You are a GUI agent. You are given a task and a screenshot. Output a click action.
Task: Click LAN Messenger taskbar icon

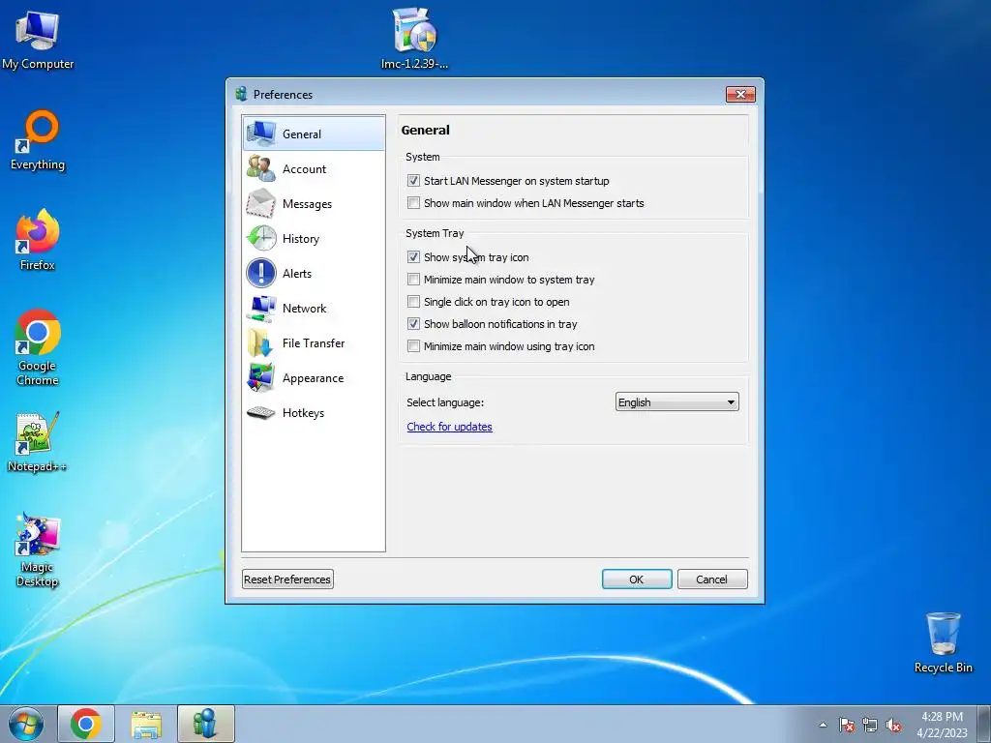click(206, 724)
